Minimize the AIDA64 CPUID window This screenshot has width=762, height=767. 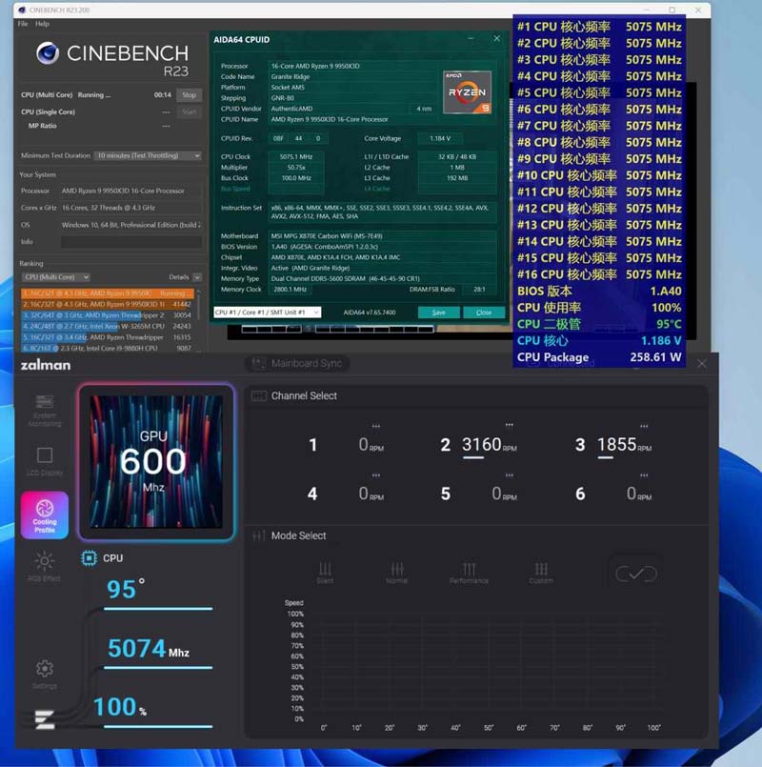tap(471, 39)
